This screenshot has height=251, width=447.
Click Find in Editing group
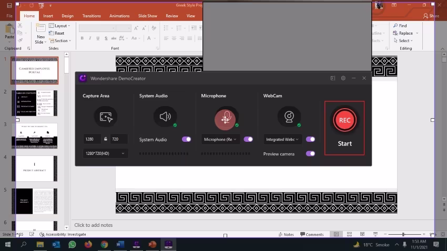400,26
